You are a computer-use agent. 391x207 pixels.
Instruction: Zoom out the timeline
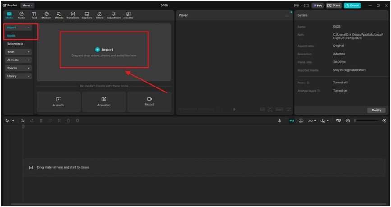tap(348, 121)
